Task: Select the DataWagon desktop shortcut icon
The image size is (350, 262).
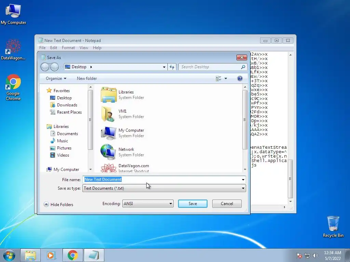Action: (13, 49)
